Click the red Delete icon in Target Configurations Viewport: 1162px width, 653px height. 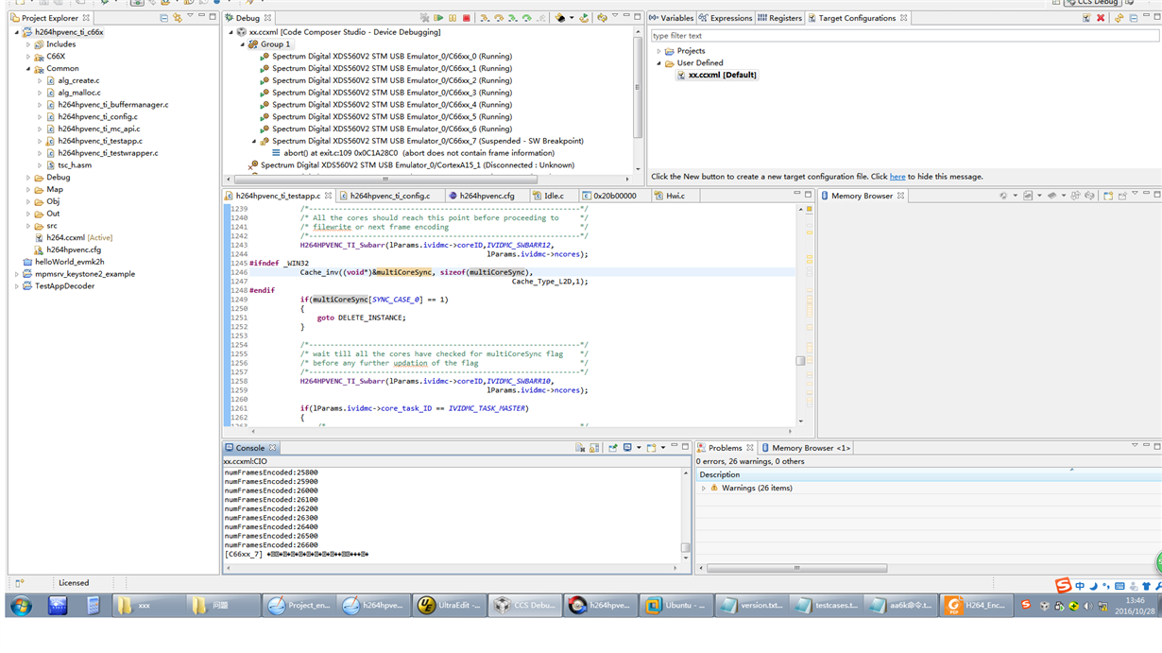point(1101,18)
